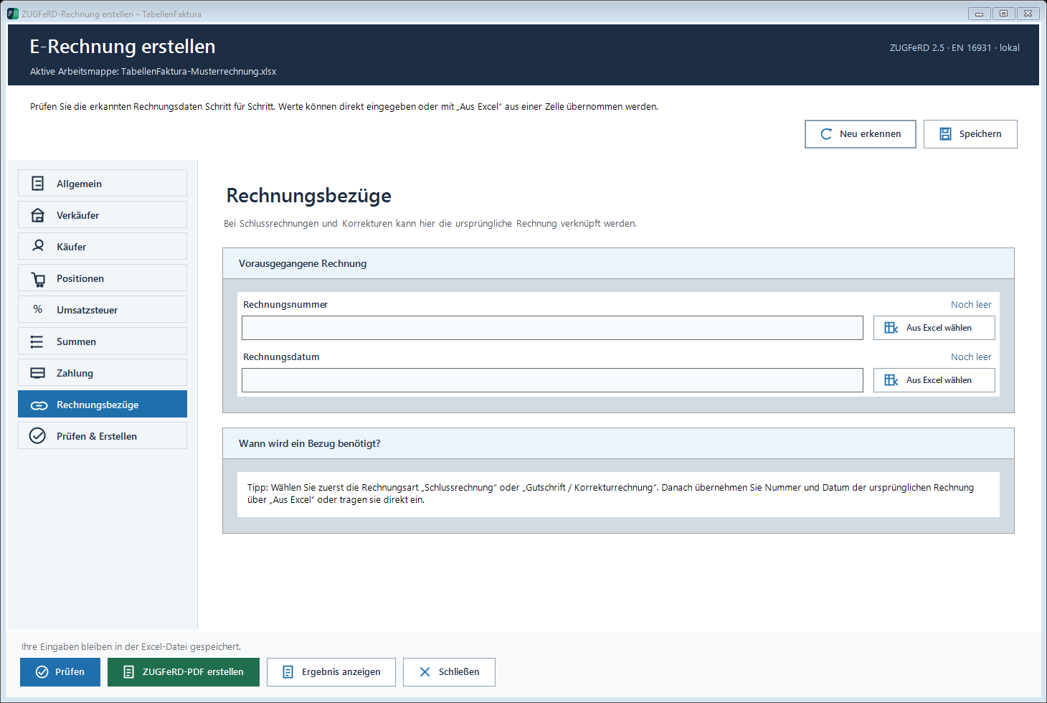Viewport: 1047px width, 703px height.
Task: Save with the Speichern button
Action: coord(970,134)
